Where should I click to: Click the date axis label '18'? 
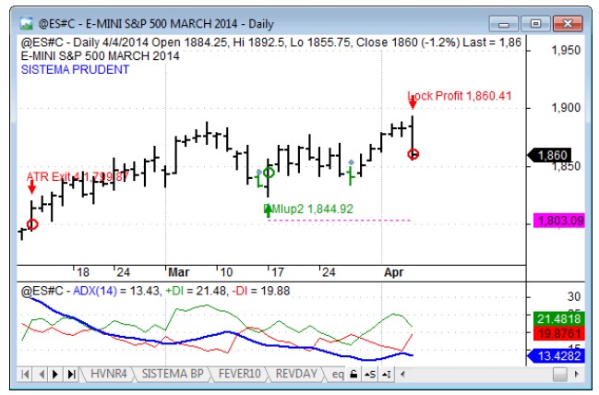coord(83,272)
